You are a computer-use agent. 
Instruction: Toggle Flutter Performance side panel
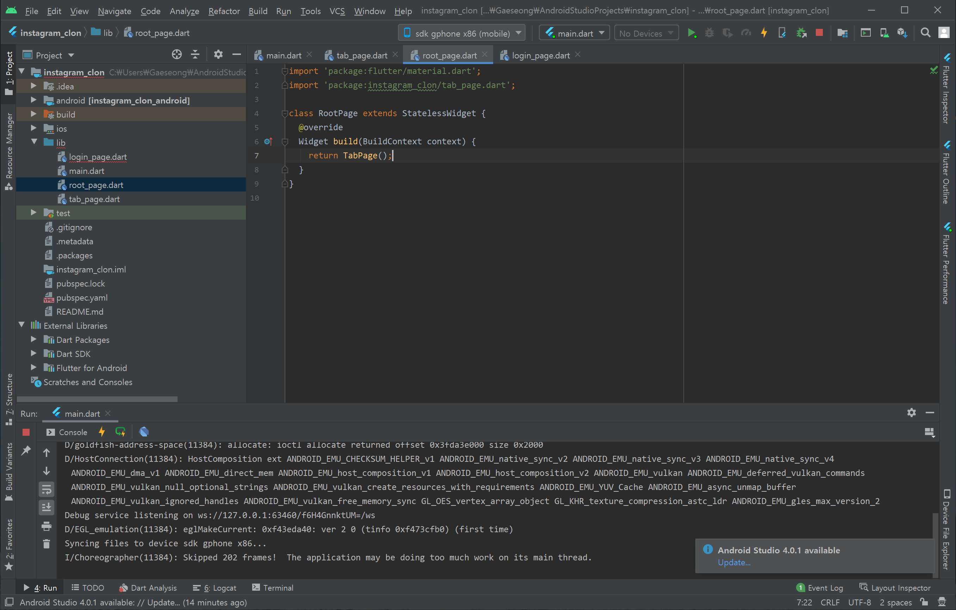(947, 263)
